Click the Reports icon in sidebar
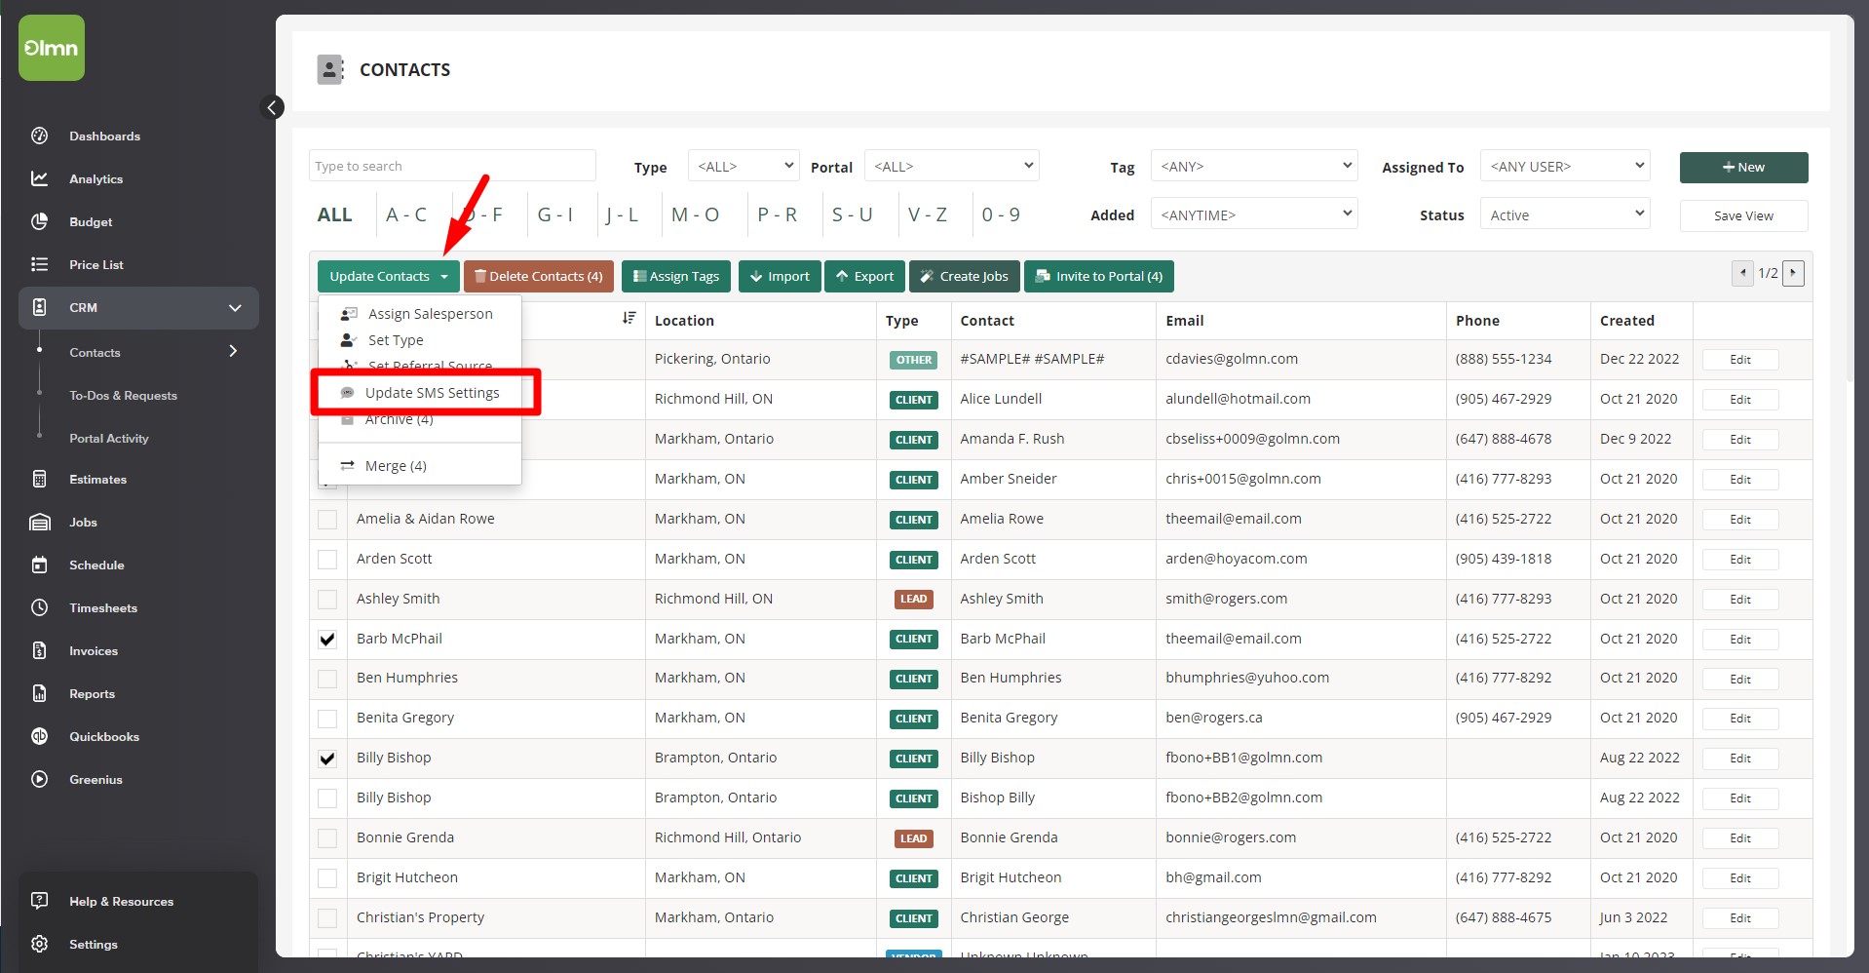Screen dimensions: 1869x973 pyautogui.click(x=39, y=693)
